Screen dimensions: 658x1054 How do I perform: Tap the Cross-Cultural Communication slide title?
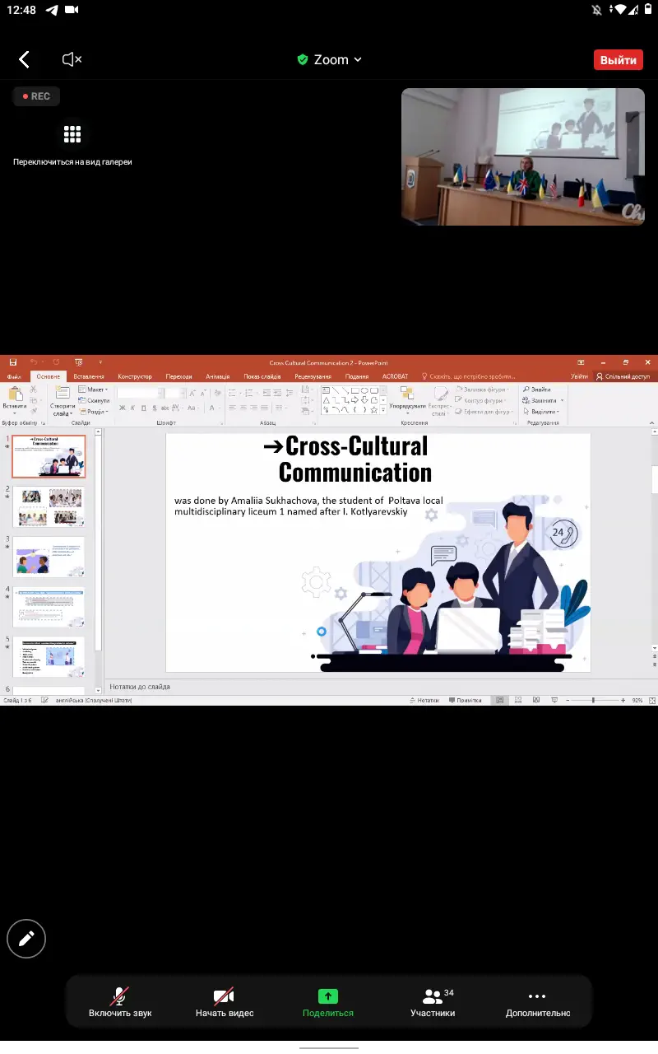click(354, 459)
